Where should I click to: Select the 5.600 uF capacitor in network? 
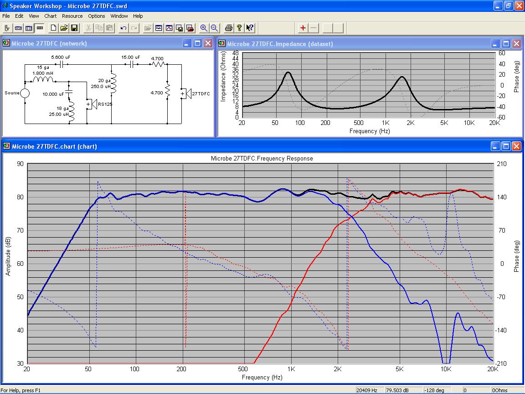(62, 64)
